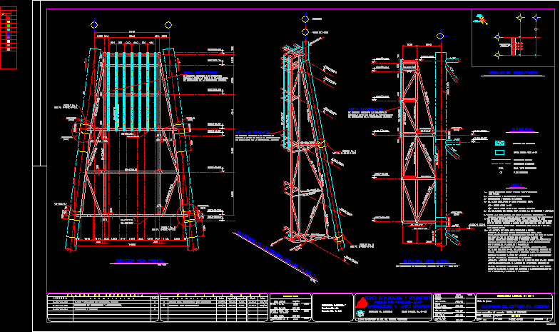Screen dimensions: 560x332
Task: Pick the left grid bubble above frontal elevation
Action: tap(94, 25)
